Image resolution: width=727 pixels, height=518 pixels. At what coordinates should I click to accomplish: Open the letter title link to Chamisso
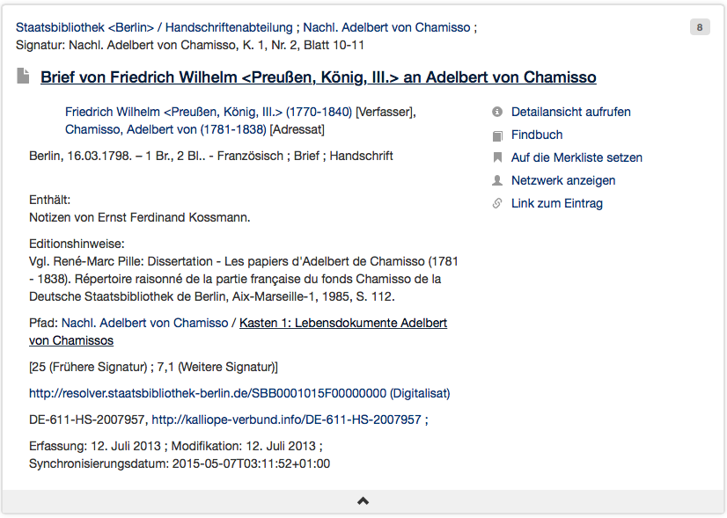click(x=318, y=77)
